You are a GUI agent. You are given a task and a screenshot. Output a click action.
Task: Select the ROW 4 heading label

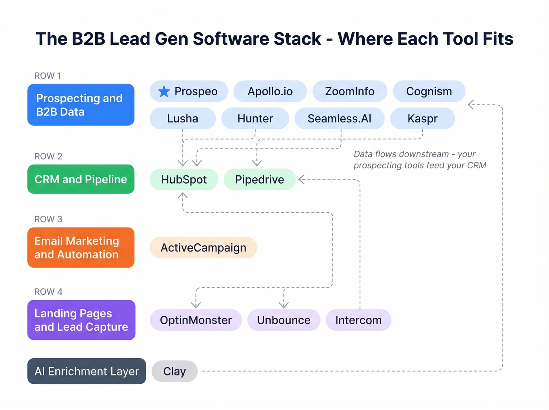coord(48,292)
